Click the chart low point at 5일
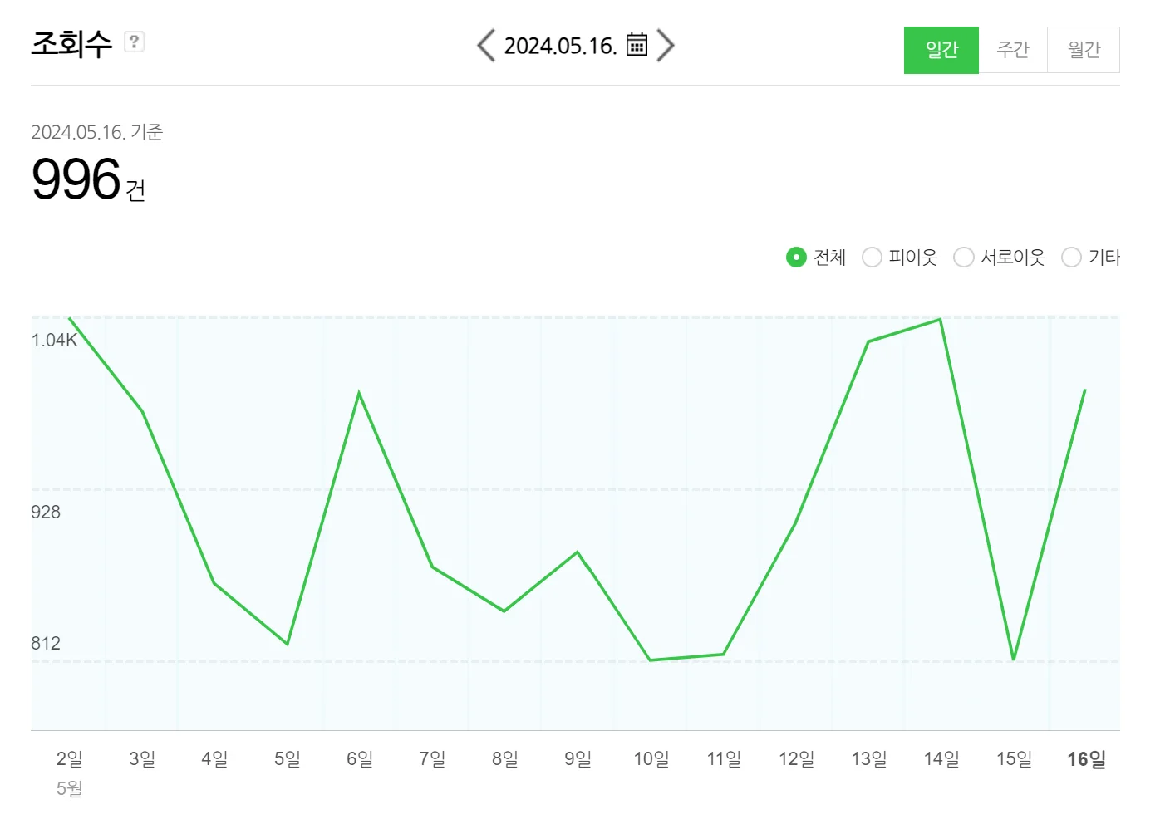 (288, 644)
